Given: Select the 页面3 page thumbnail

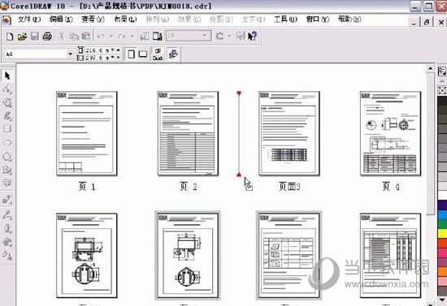Looking at the screenshot, I should pos(289,133).
